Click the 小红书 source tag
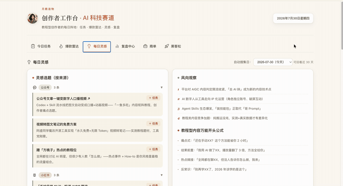Image resolution: width=343 pixels, height=186 pixels. point(45,175)
